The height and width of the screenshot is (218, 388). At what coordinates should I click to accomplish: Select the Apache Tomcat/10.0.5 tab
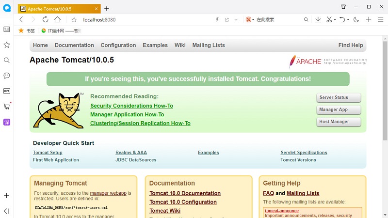coord(59,9)
